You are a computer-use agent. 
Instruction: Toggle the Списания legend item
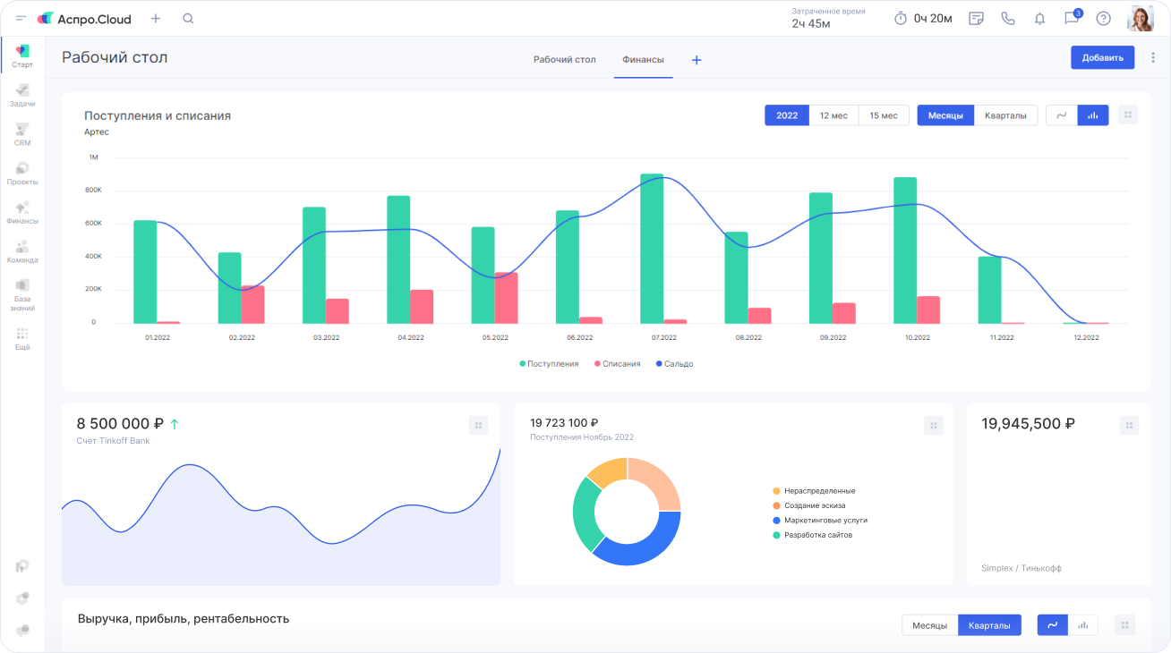617,364
